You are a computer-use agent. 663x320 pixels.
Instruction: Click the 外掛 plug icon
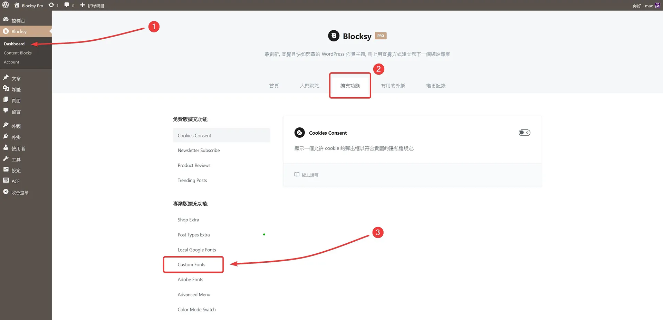(6, 136)
